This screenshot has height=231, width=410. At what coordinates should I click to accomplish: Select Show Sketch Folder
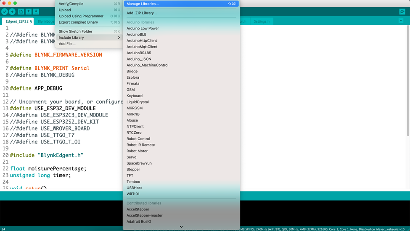coord(89,32)
